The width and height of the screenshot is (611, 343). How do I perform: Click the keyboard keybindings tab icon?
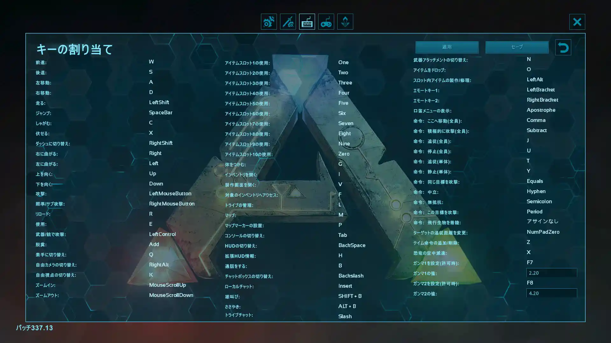coord(307,22)
